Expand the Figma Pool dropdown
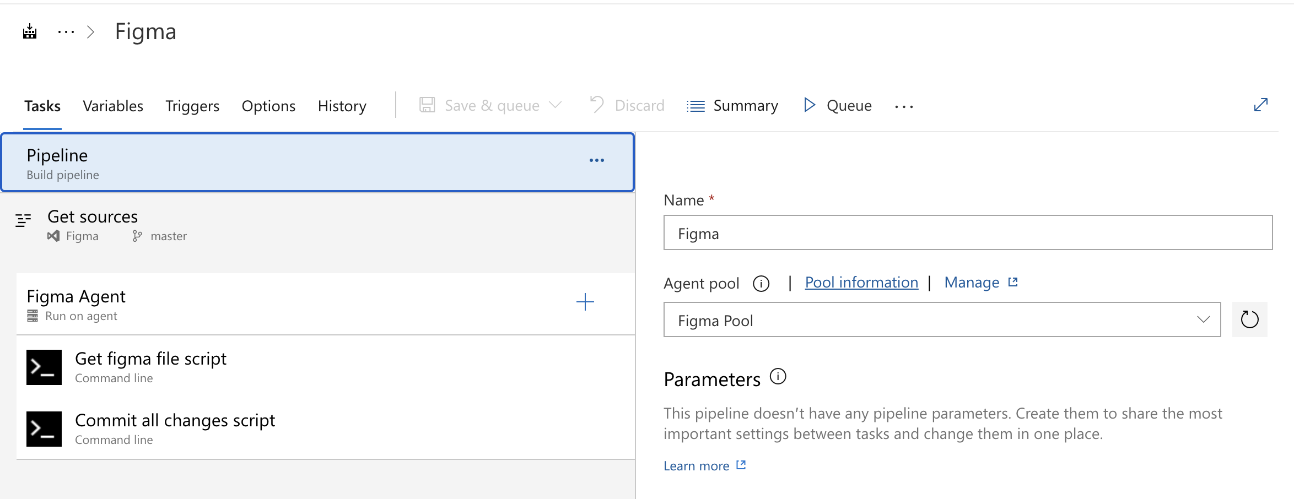1294x499 pixels. click(x=1203, y=319)
